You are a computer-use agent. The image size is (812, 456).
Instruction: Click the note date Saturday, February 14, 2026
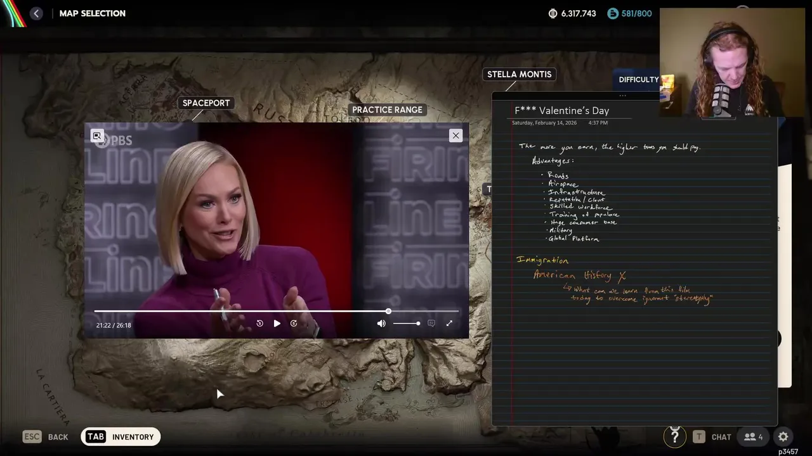click(x=544, y=123)
